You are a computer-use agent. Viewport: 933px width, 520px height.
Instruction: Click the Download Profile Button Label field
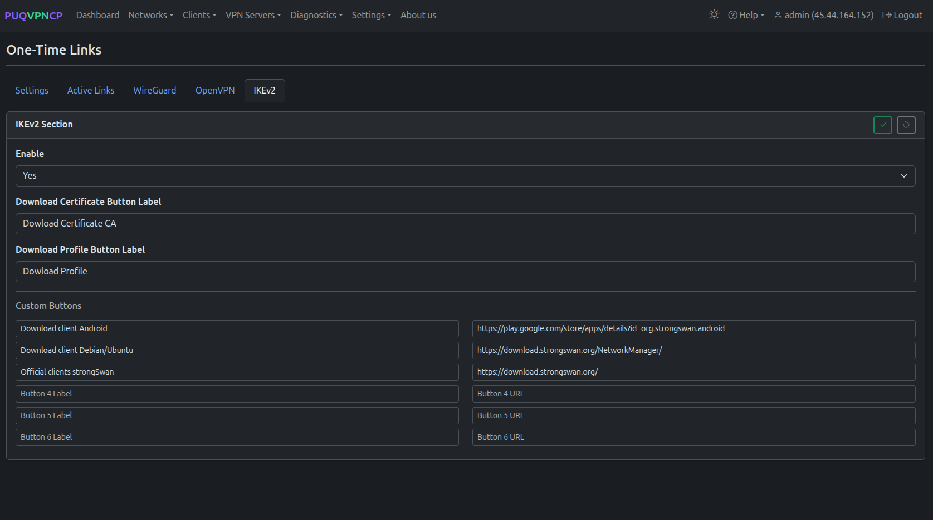point(466,272)
